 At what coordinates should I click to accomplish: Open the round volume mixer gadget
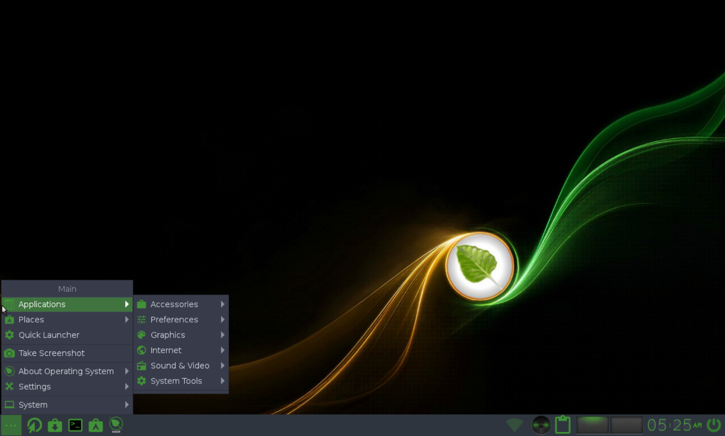click(541, 425)
